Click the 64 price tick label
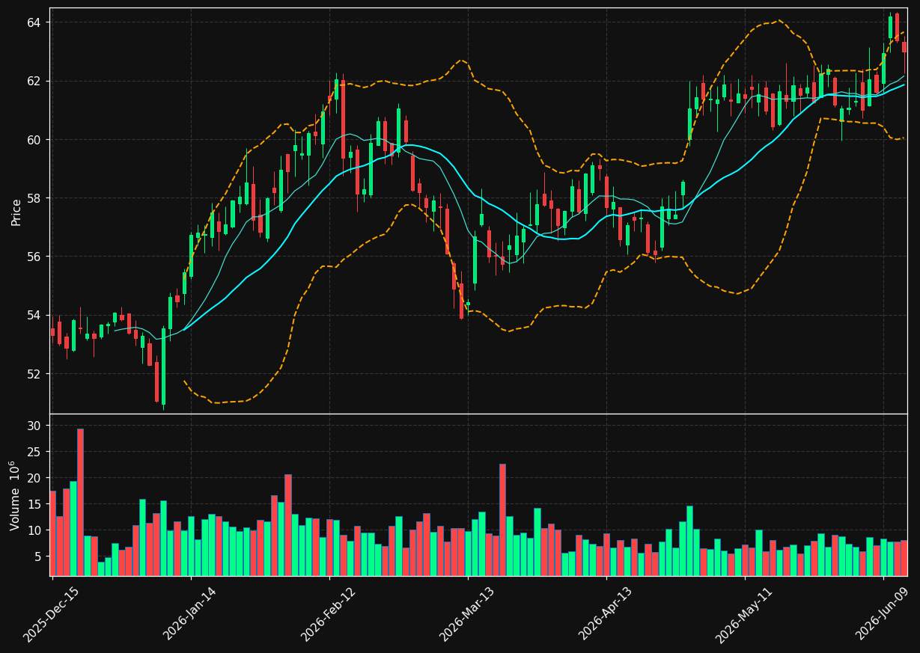920x653 pixels. 35,22
